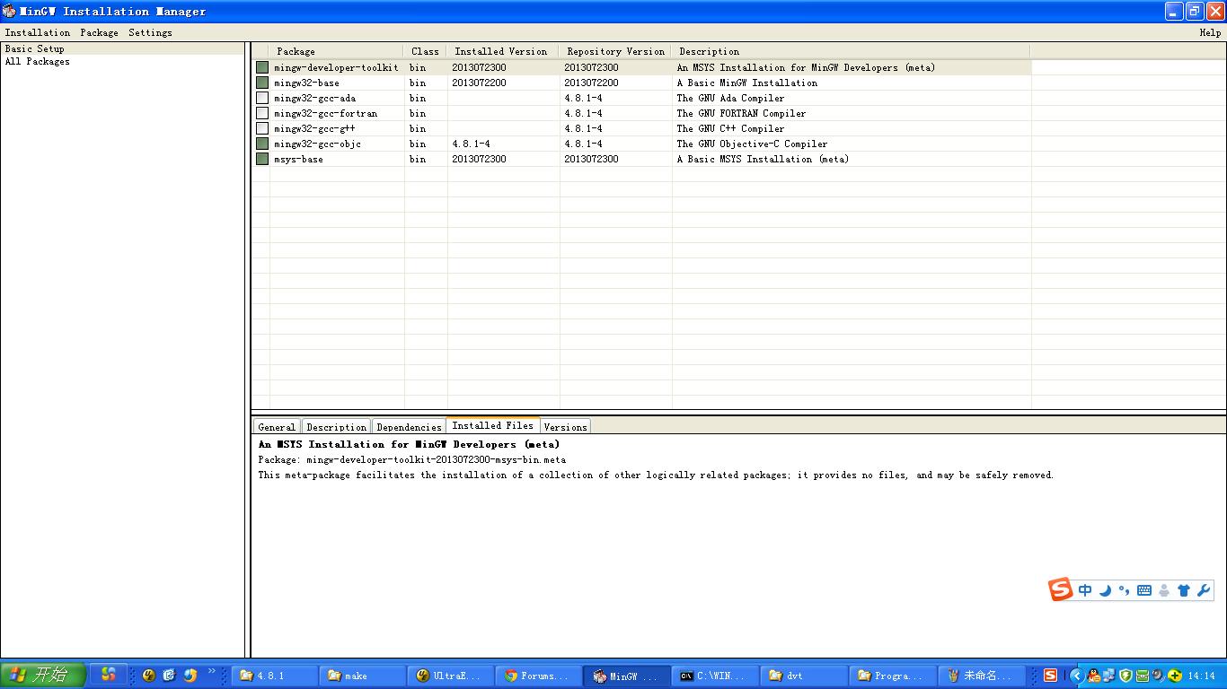1227x689 pixels.
Task: Open green toolbox tray icon
Action: pos(1143,676)
